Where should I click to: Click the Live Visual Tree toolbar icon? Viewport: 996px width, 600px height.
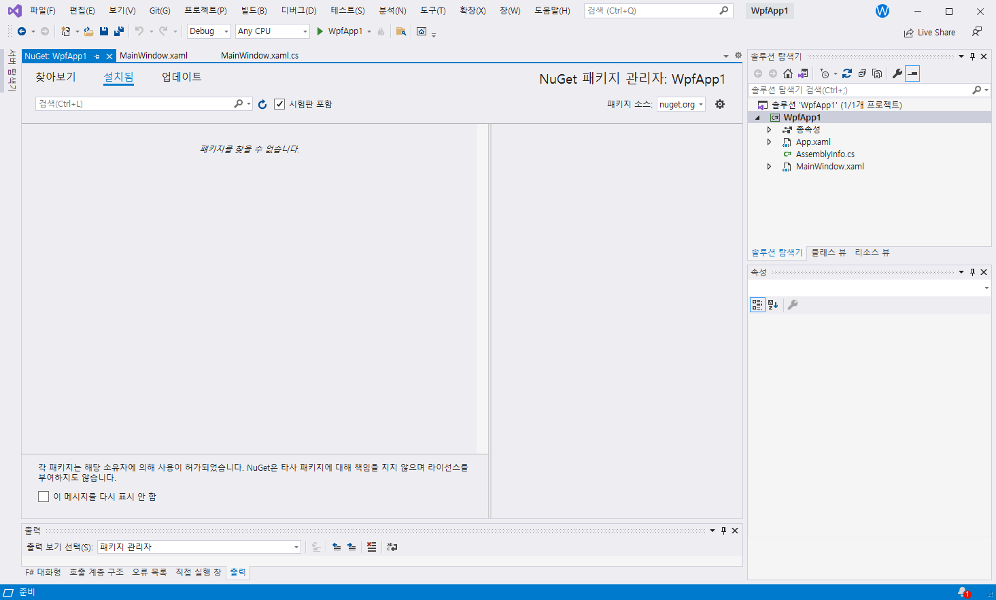click(422, 31)
